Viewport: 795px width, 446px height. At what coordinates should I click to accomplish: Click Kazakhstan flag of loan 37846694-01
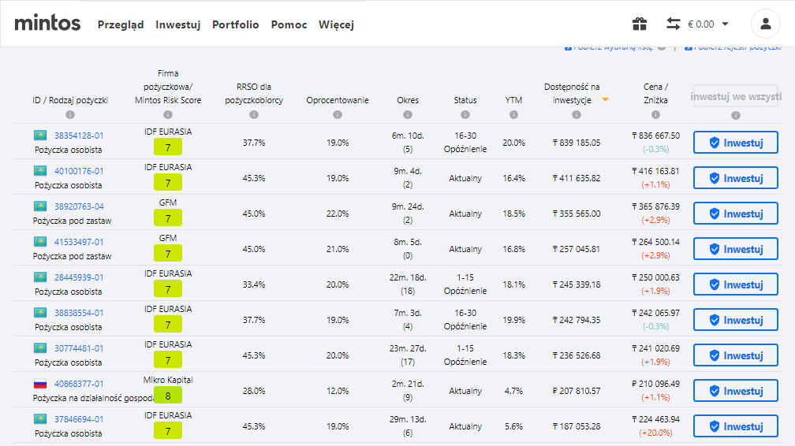tap(40, 419)
